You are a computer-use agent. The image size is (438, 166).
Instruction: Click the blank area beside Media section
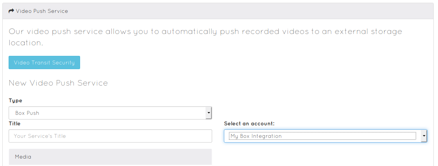pyautogui.click(x=321, y=157)
